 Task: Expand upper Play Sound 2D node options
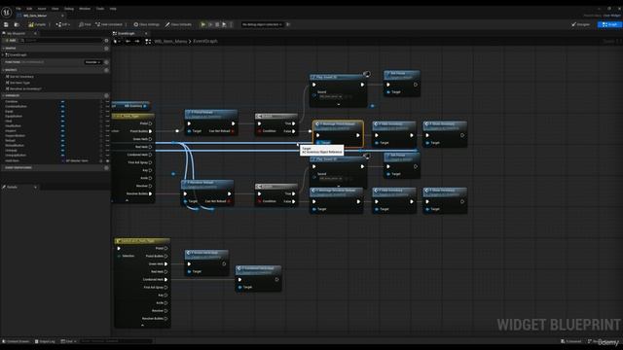[339, 104]
